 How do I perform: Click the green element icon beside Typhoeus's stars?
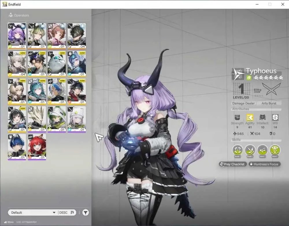point(249,78)
